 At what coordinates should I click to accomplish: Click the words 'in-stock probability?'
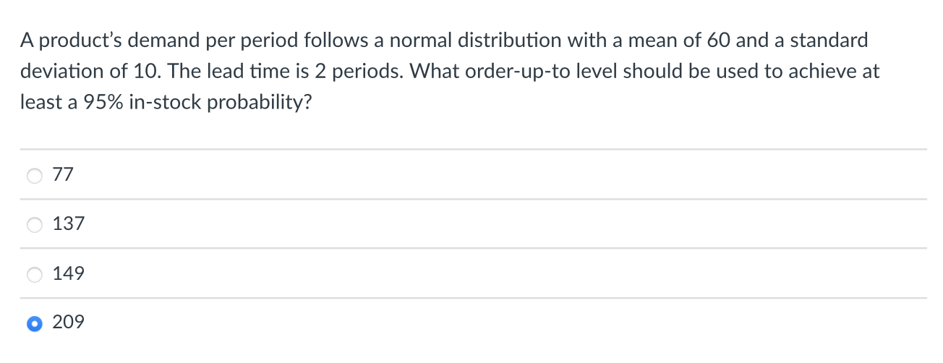click(221, 104)
